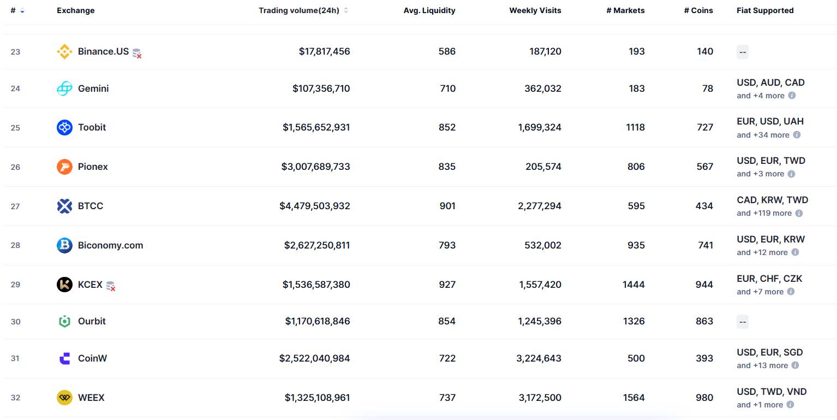
Task: Click the no-data database icon beside Binance.US
Action: (x=136, y=52)
